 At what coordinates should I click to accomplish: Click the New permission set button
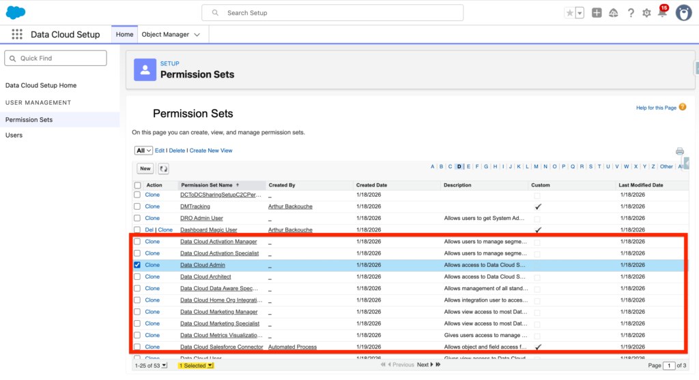145,168
